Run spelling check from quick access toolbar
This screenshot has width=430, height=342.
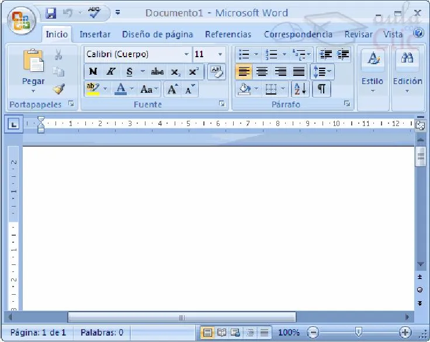94,13
